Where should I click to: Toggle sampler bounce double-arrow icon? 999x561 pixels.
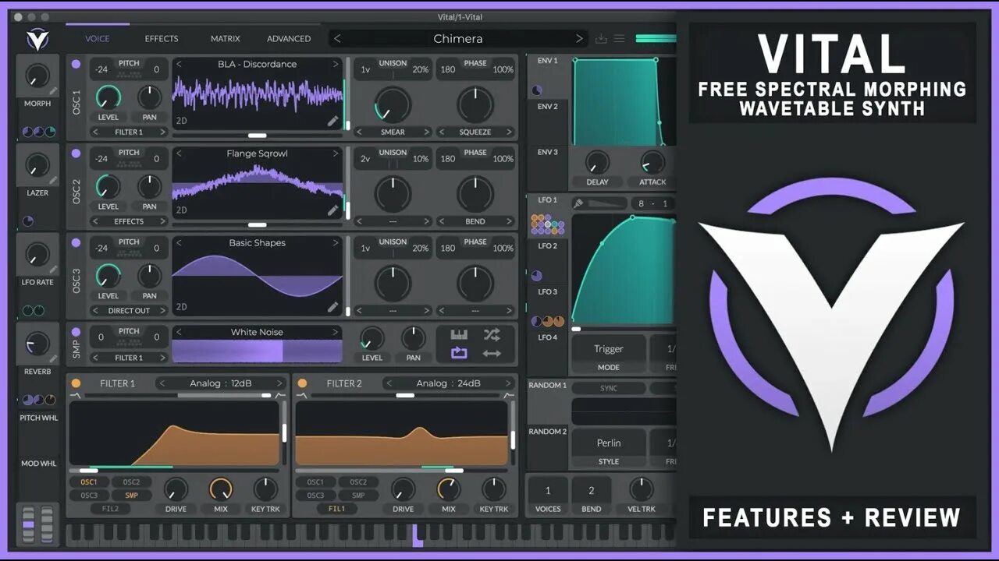coord(492,353)
